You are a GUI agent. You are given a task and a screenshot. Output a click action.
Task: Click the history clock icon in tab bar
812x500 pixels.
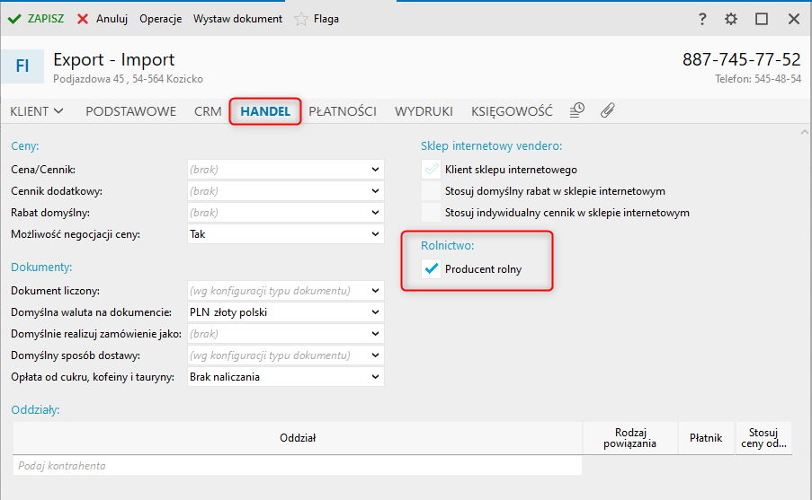(x=577, y=110)
